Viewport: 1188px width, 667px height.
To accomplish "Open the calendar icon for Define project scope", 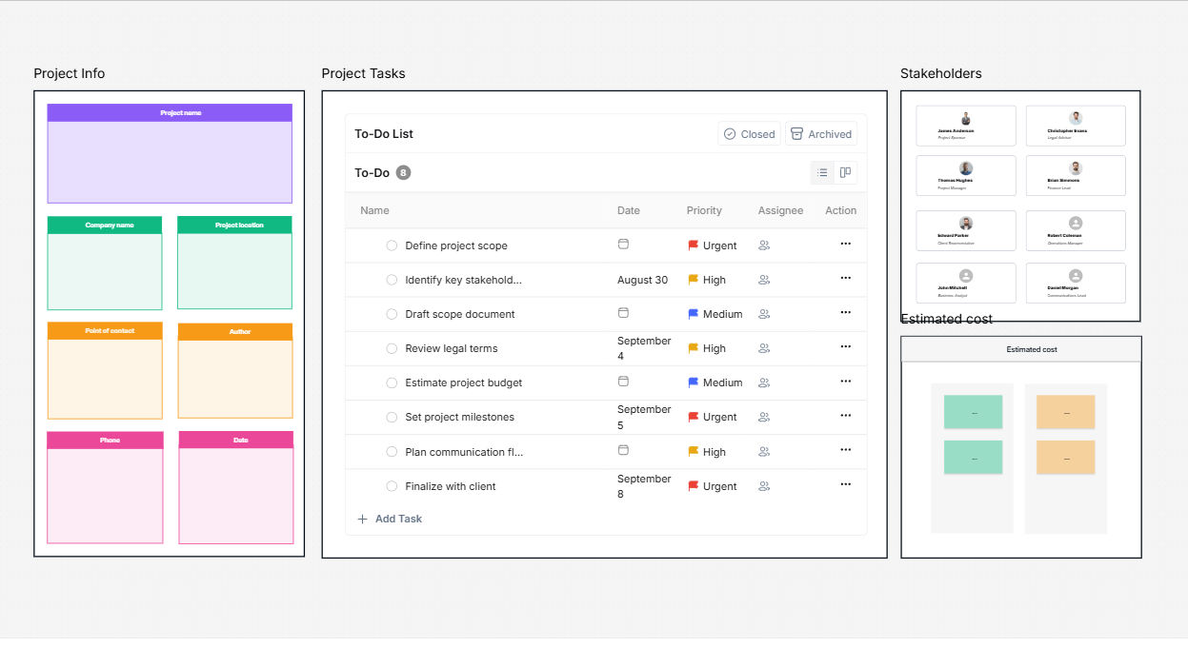I will tap(623, 244).
